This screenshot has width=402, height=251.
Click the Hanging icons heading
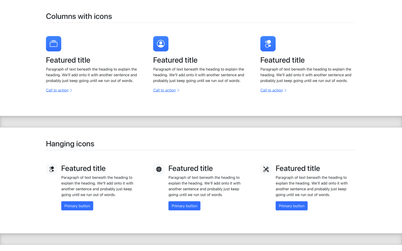(70, 143)
